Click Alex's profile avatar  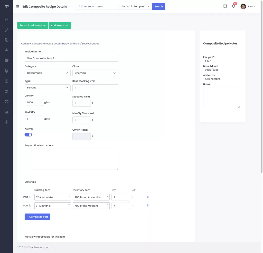(243, 6)
